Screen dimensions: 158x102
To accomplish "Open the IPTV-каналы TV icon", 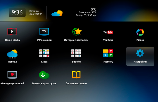I will 44,32.
